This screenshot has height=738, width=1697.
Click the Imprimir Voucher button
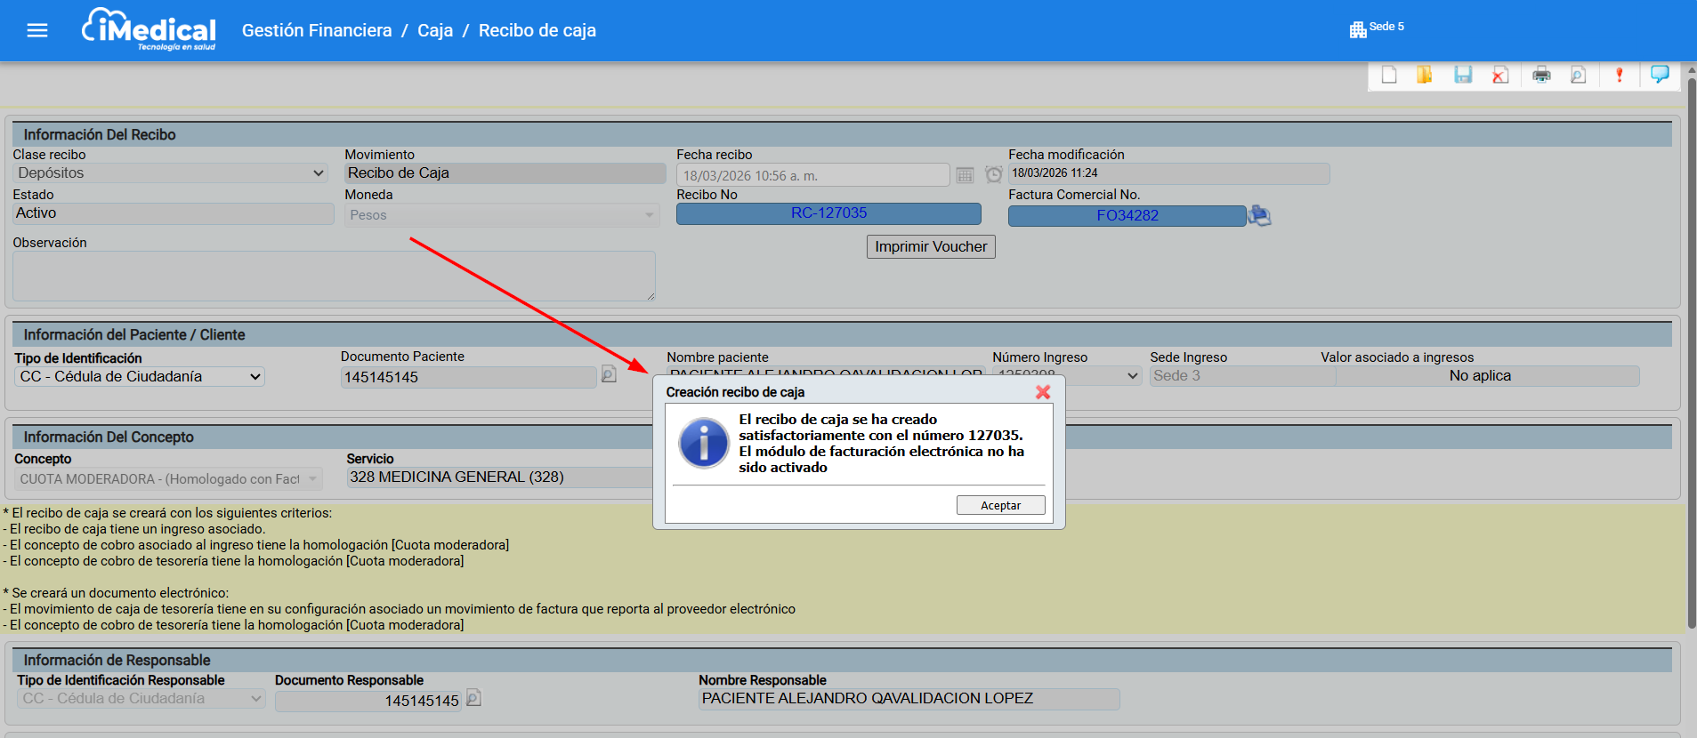[930, 247]
